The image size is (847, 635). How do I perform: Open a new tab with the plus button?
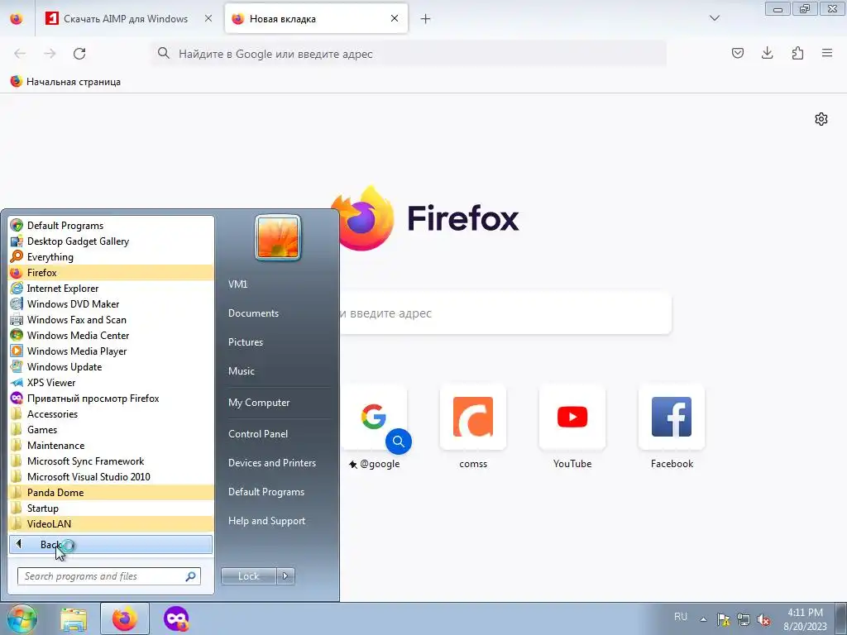tap(426, 19)
